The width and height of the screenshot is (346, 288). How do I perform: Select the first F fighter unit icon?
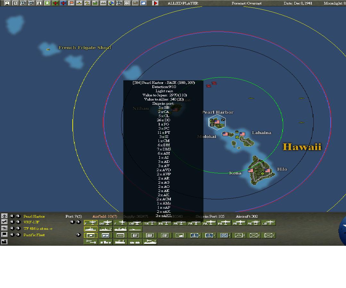coord(91,223)
